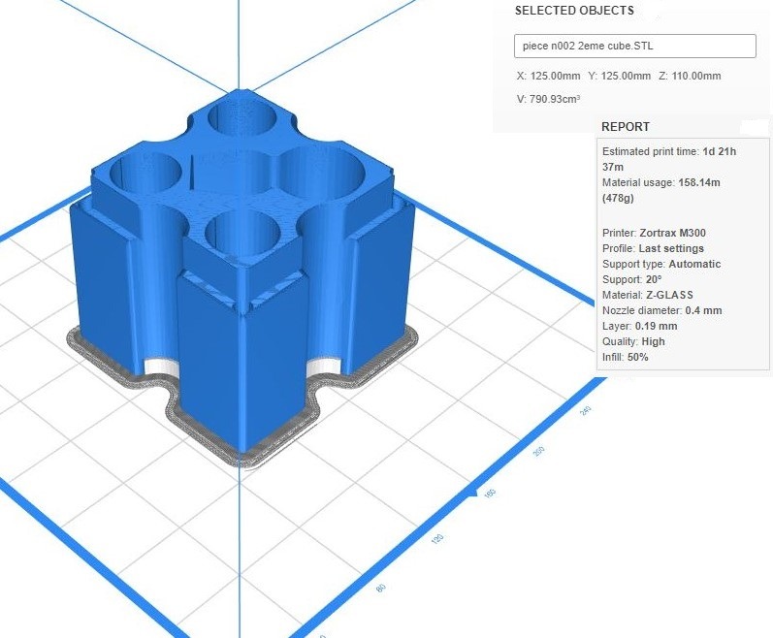Click the 'Estimated print time: 1d 21h' line
773x638 pixels.
(669, 151)
